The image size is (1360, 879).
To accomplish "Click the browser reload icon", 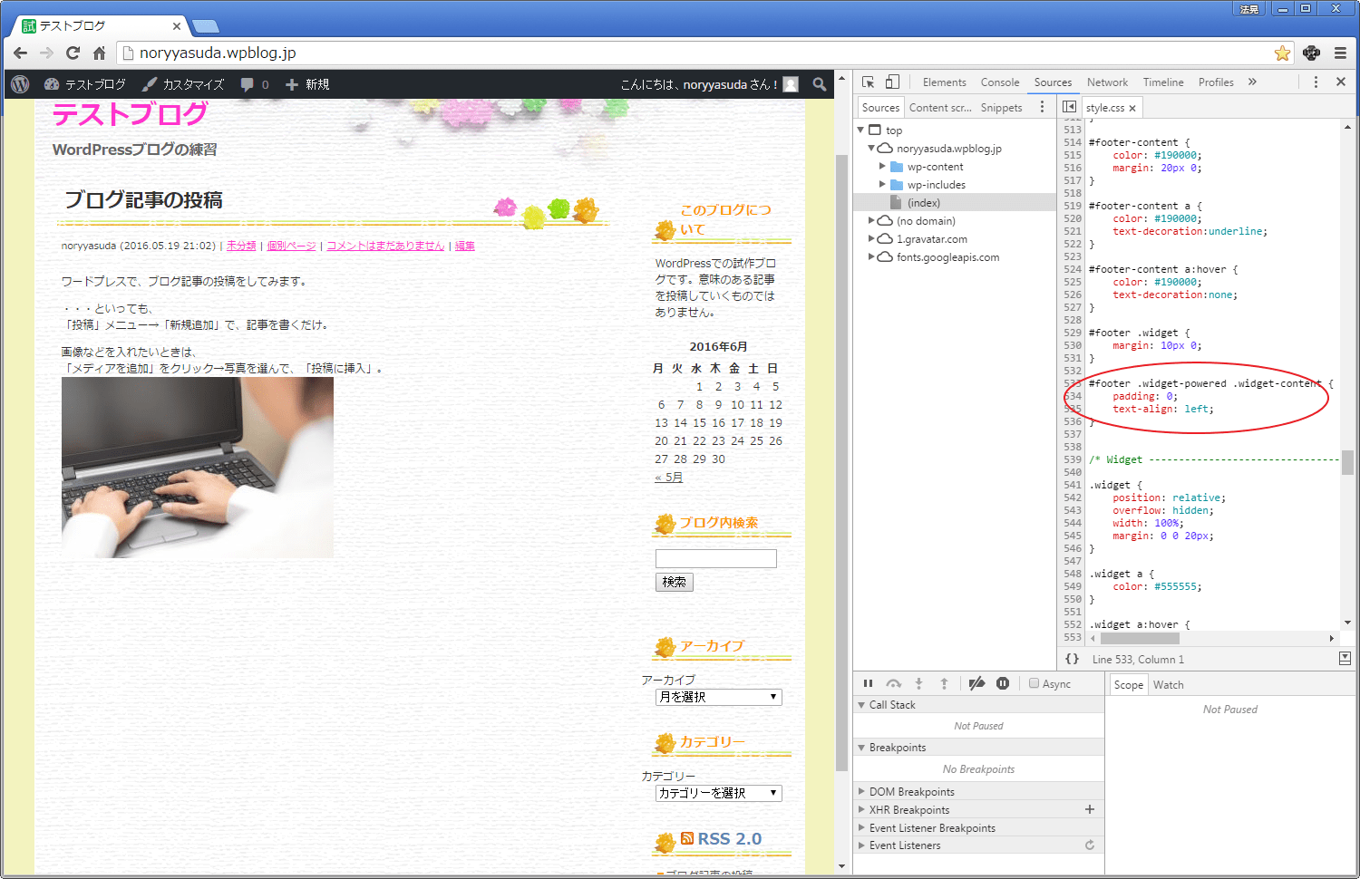I will (73, 53).
